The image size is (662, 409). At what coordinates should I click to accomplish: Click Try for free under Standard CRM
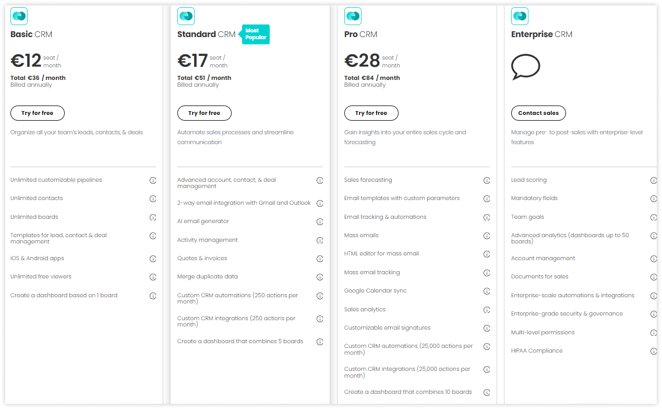(204, 113)
